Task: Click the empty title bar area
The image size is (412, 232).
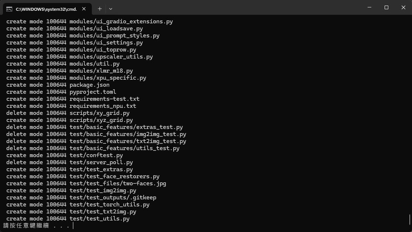Action: [237, 8]
